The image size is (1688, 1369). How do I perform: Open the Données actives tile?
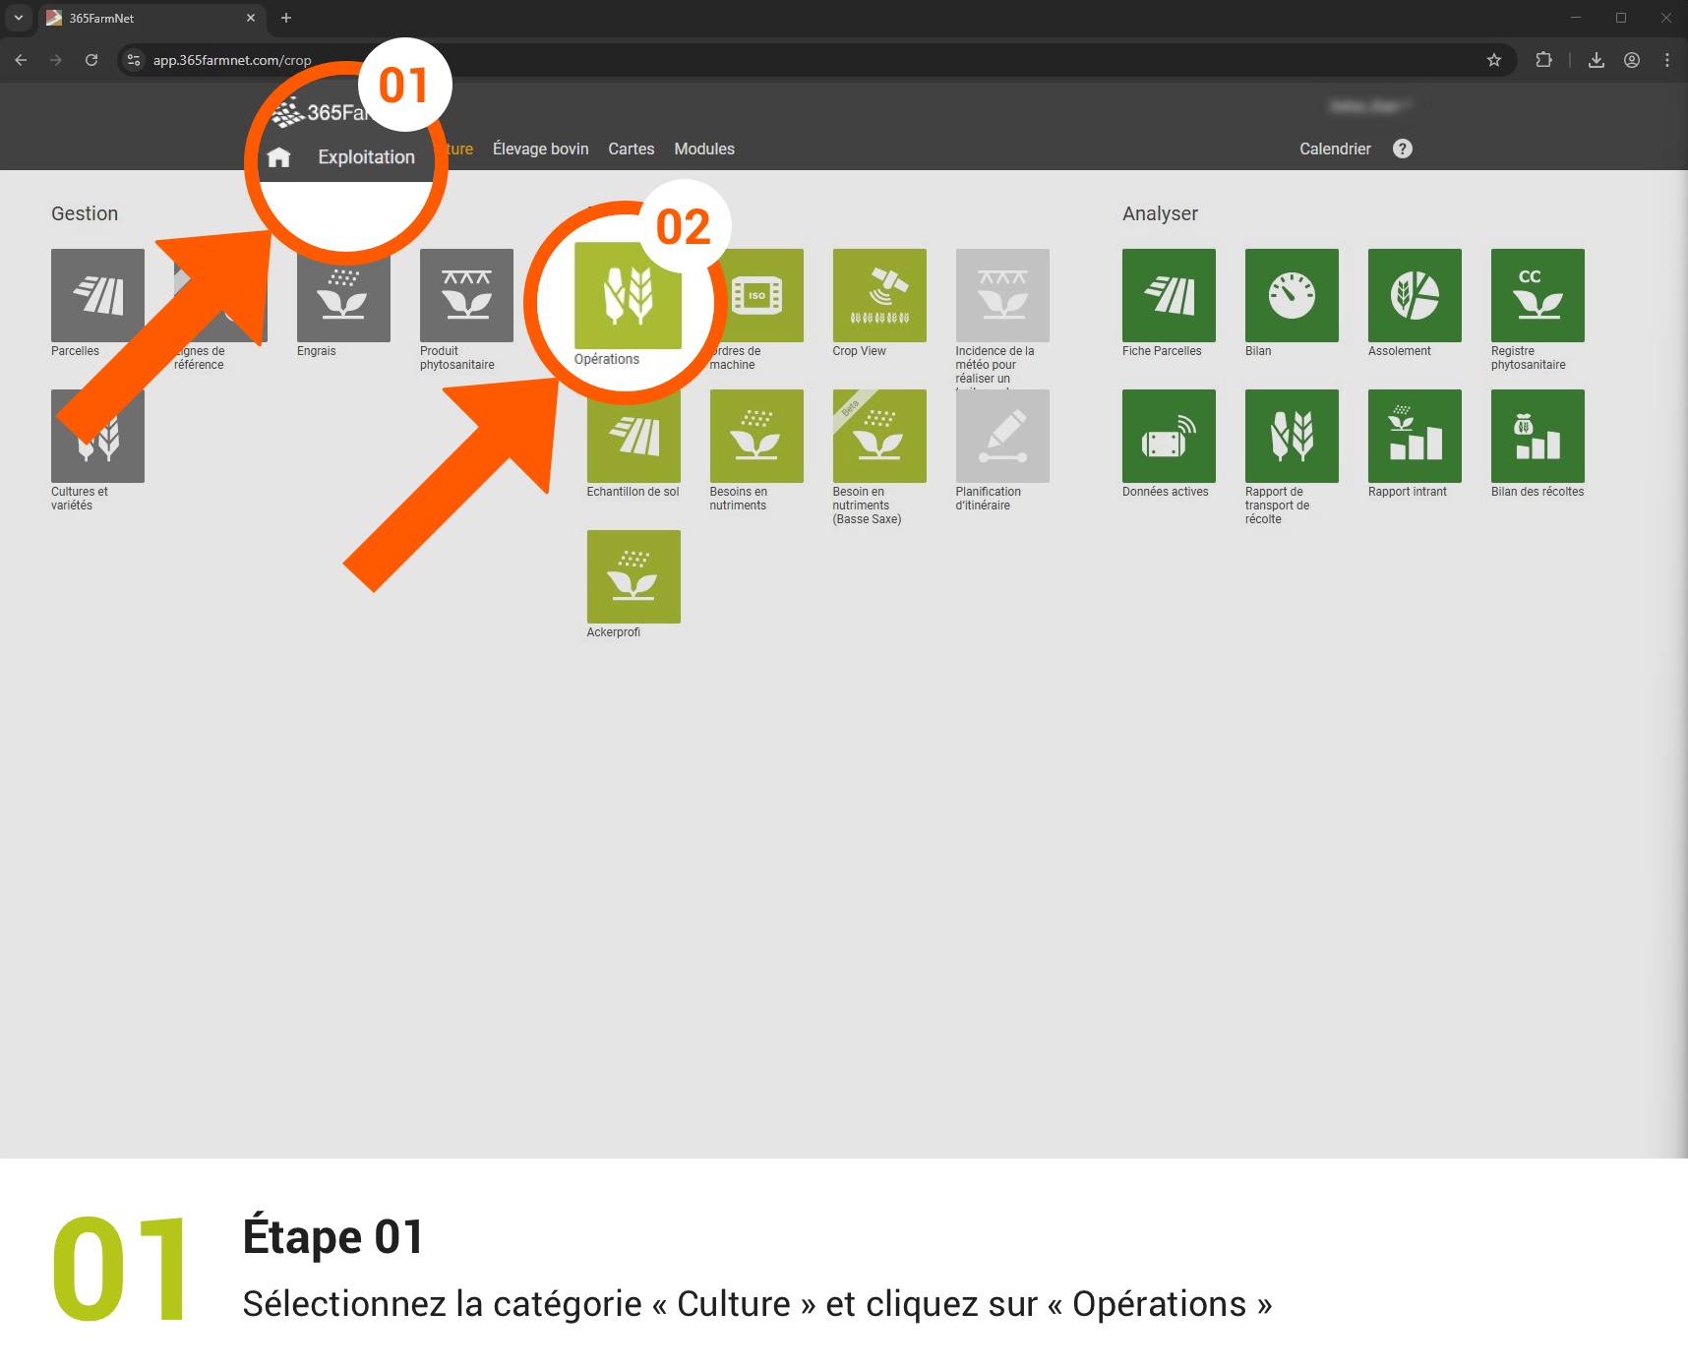point(1168,436)
